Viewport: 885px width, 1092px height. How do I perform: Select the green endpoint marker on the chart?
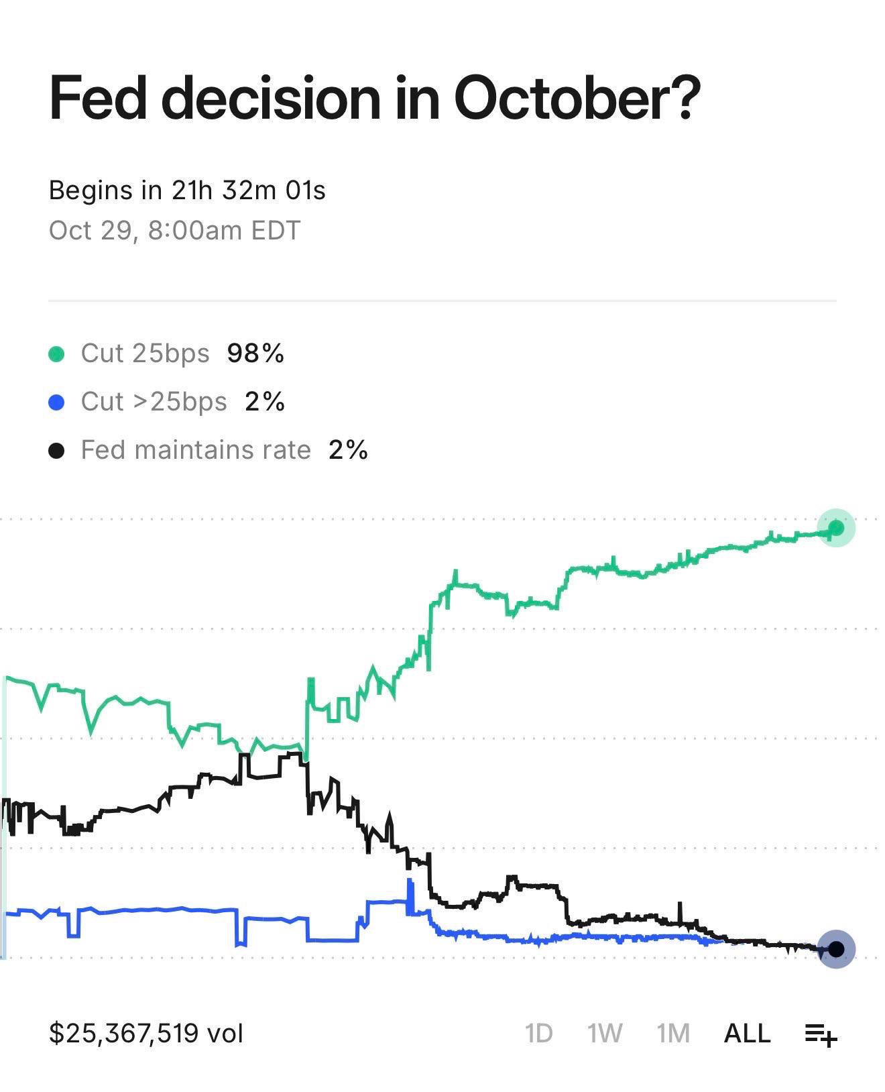835,529
